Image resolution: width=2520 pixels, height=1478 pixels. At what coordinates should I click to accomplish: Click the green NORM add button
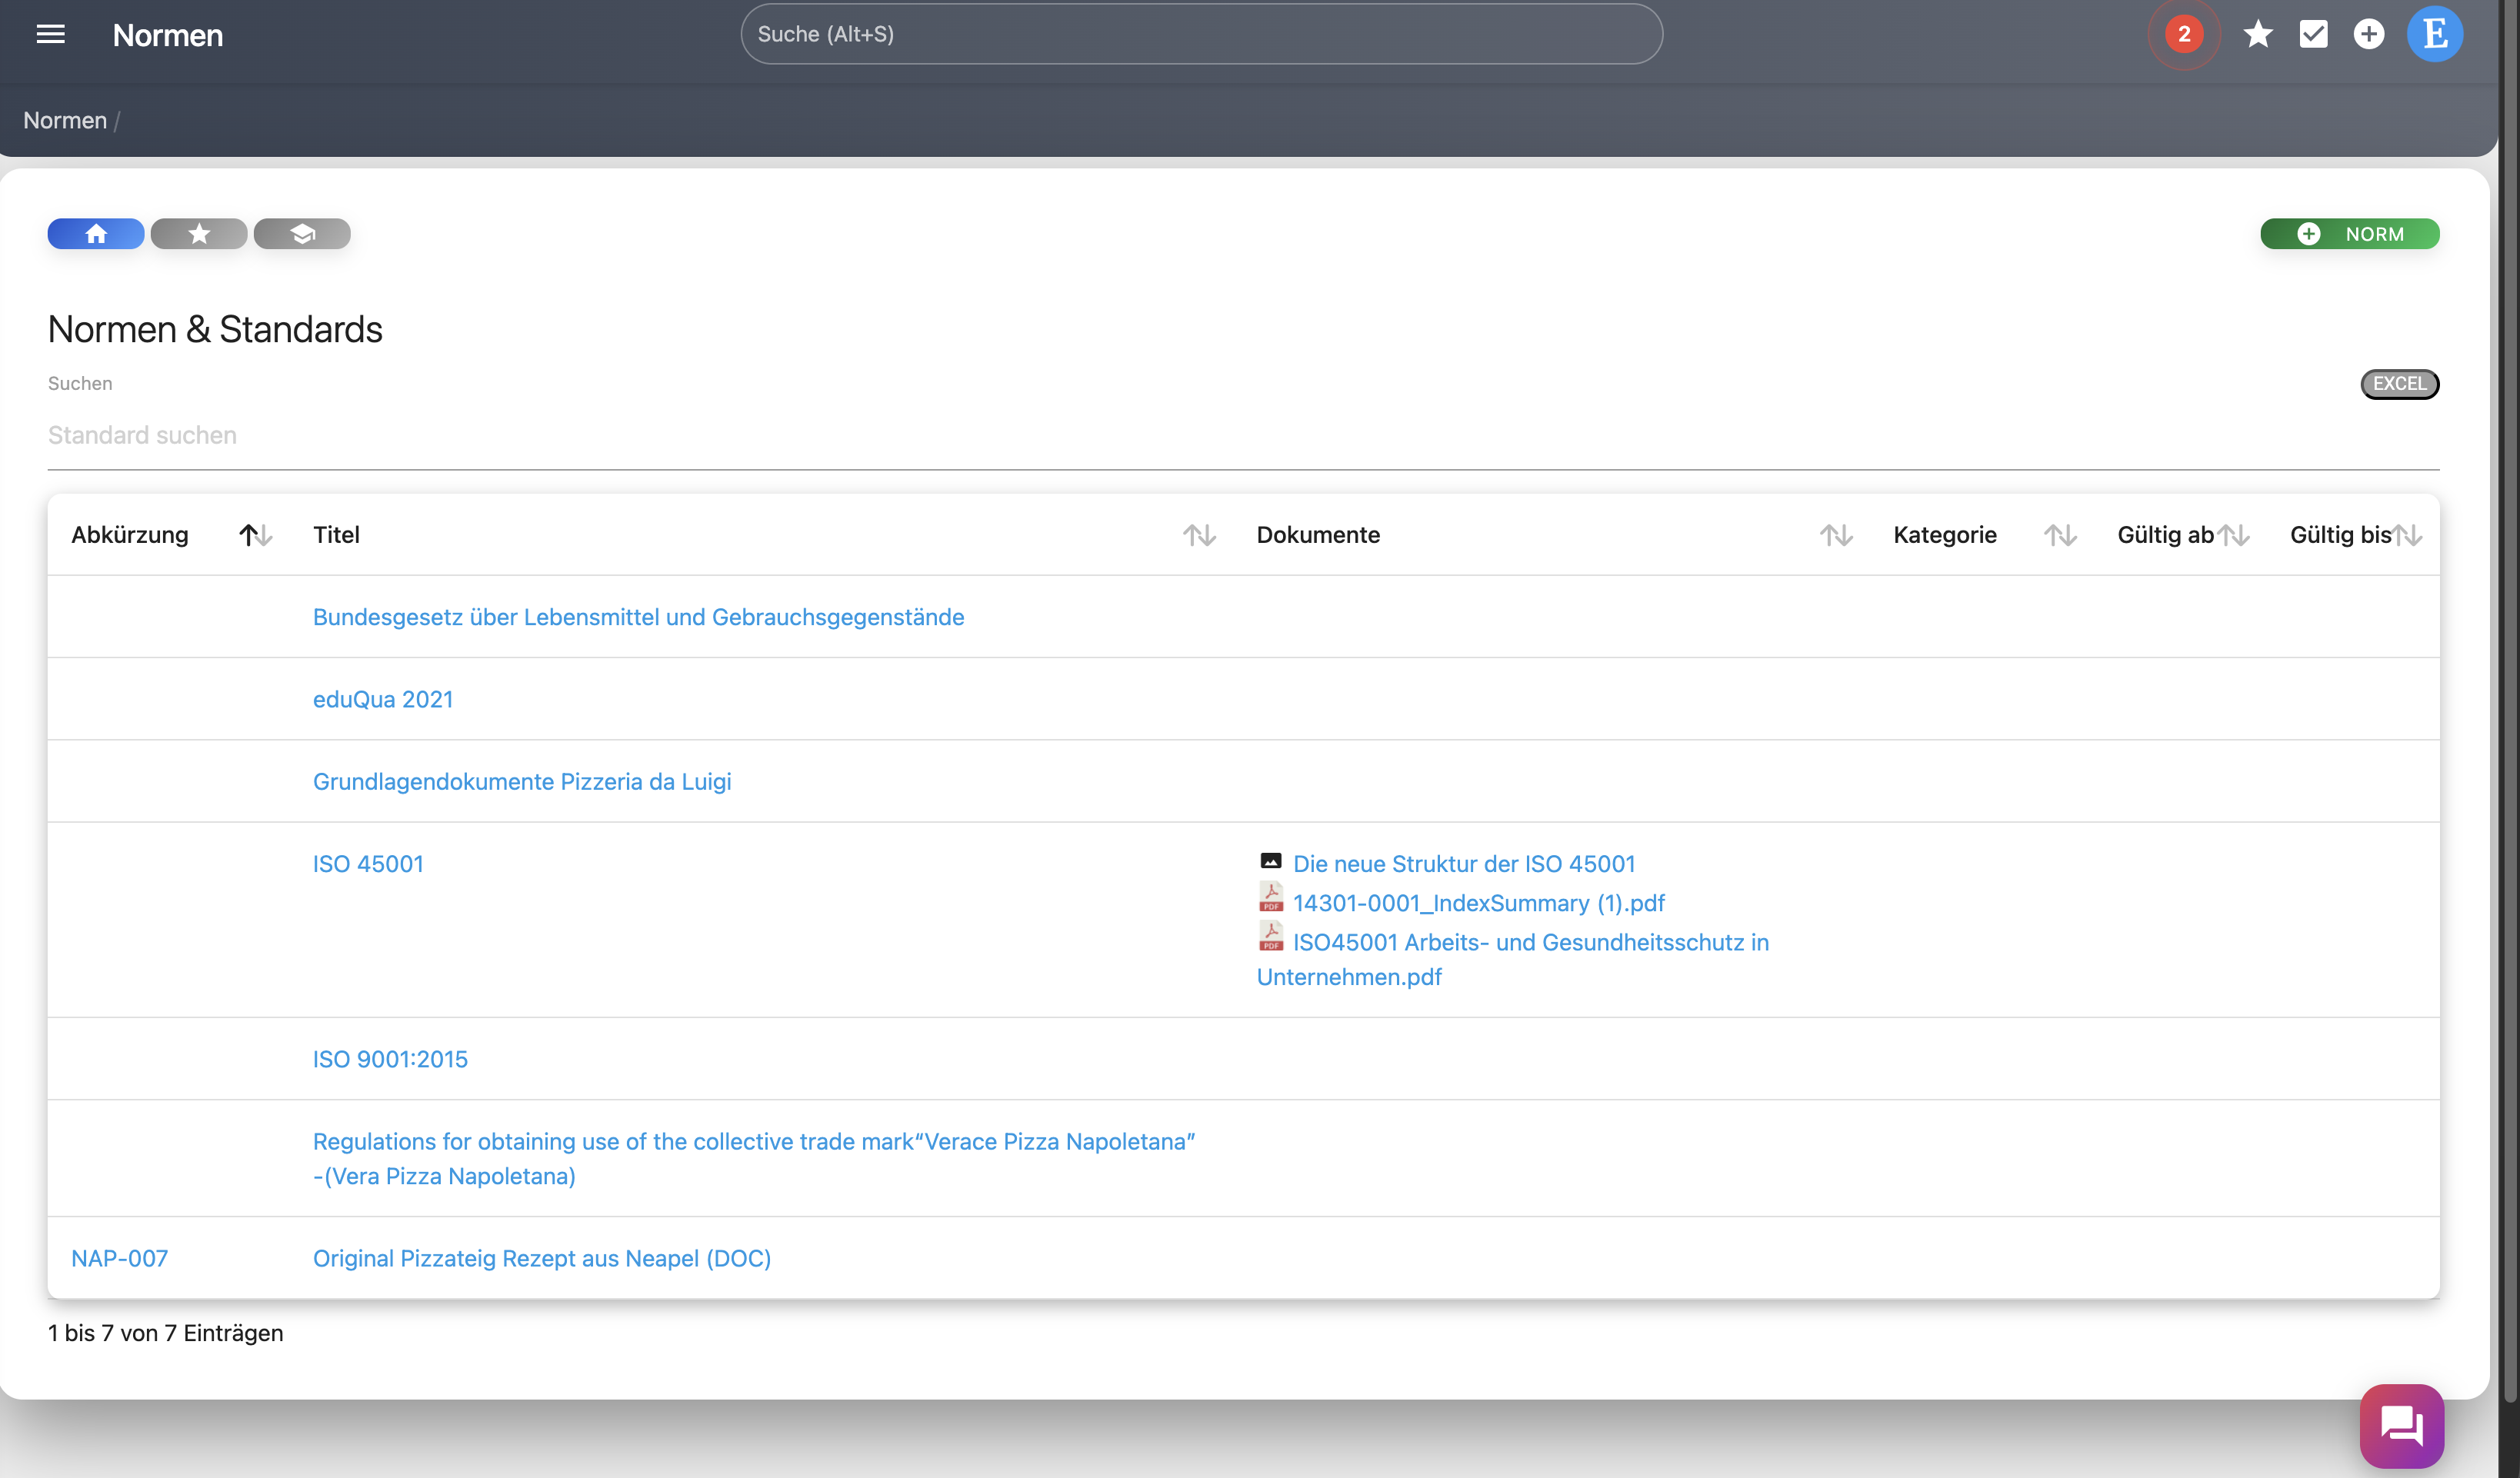tap(2349, 234)
